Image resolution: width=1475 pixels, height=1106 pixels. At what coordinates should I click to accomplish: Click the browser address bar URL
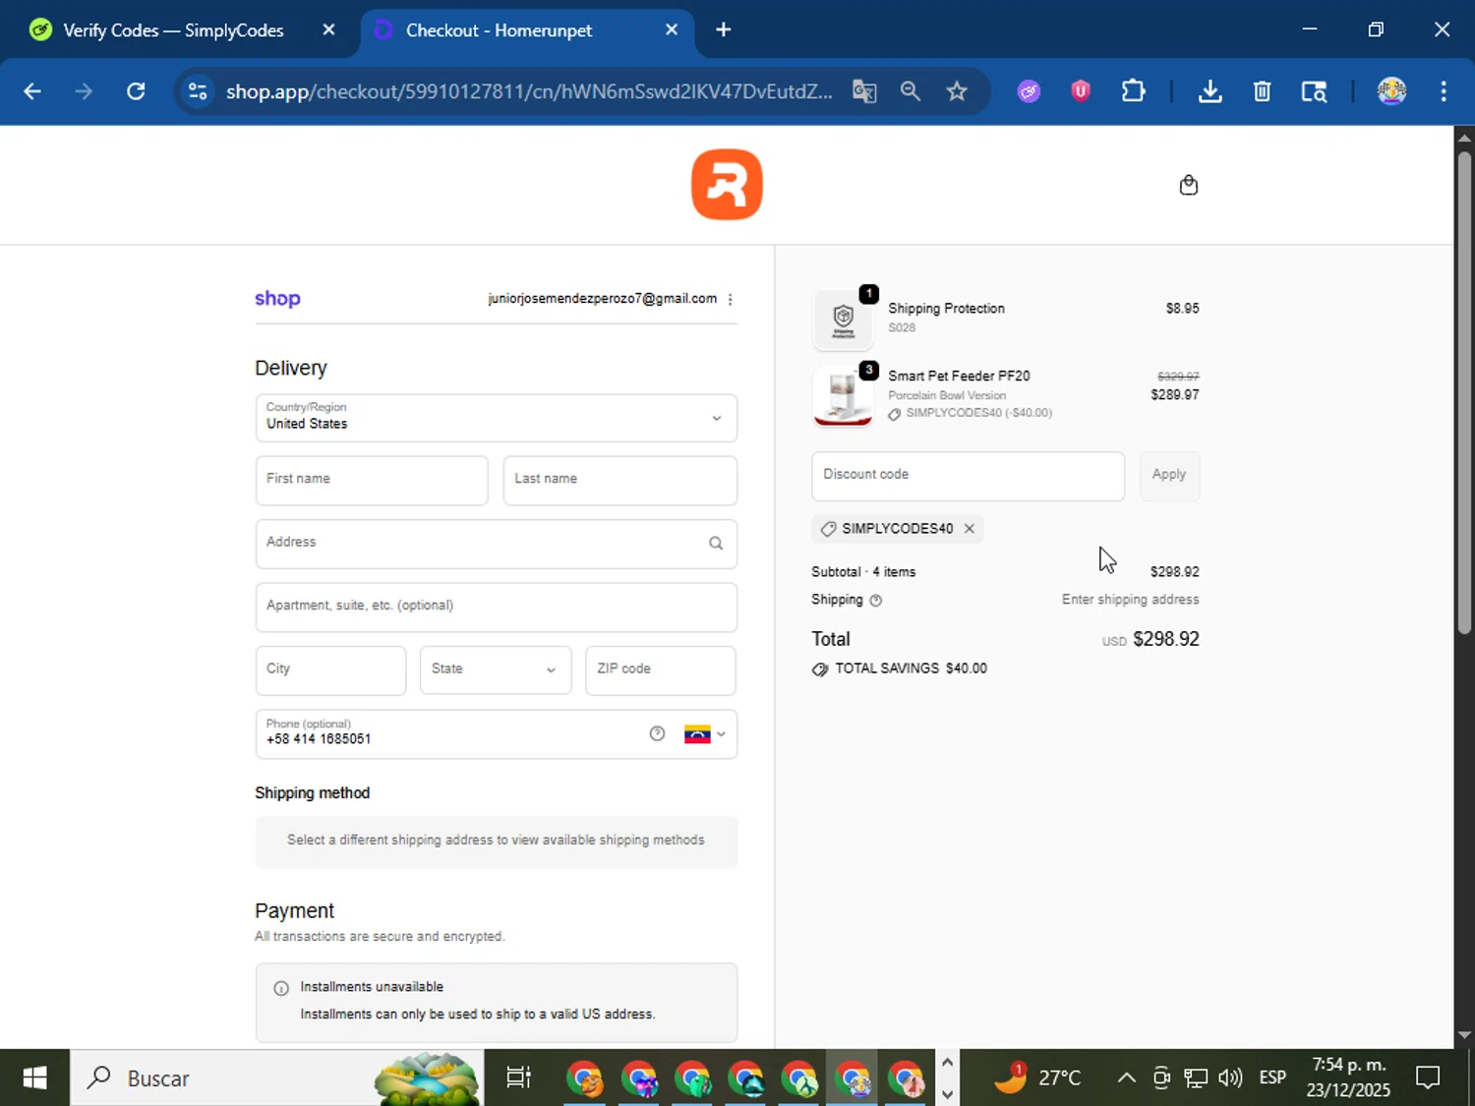click(x=529, y=91)
